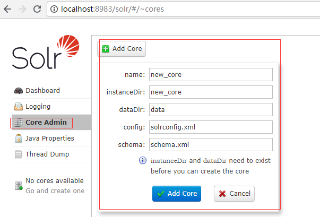Click the 'schema:' label
The height and width of the screenshot is (217, 320).
tap(132, 145)
